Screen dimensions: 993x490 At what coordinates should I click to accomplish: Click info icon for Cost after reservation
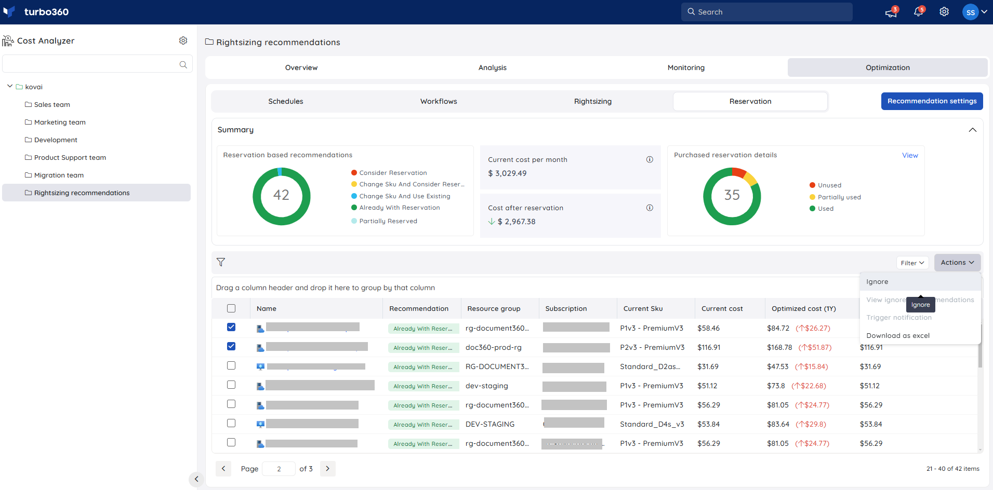[650, 208]
